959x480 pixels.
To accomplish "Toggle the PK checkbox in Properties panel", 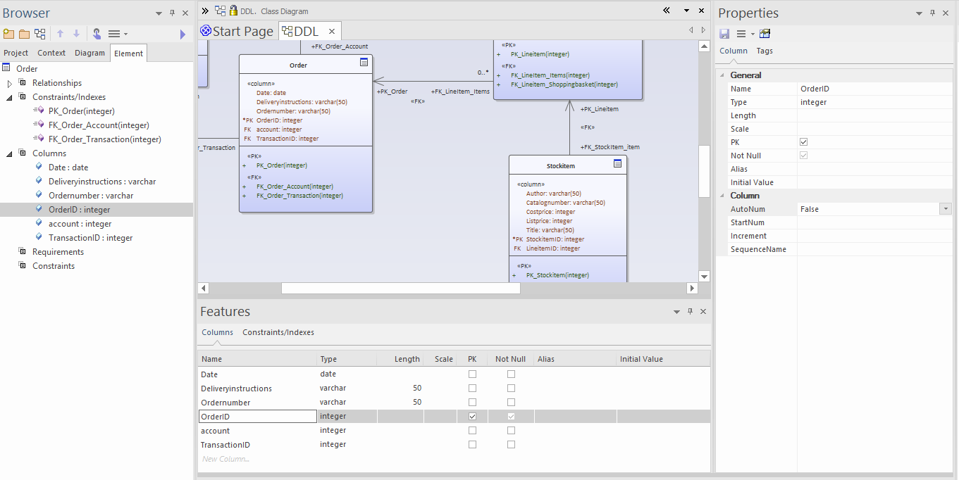I will [804, 142].
